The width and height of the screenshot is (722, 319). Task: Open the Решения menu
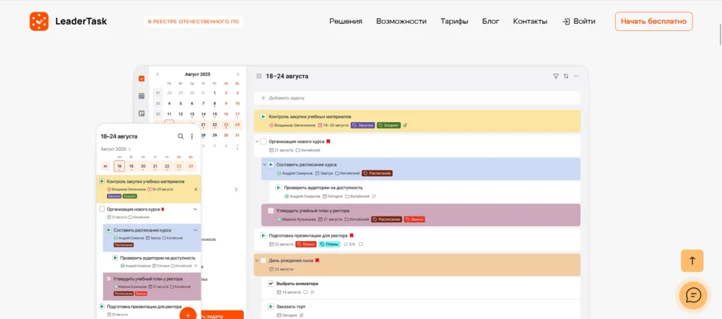(x=346, y=21)
